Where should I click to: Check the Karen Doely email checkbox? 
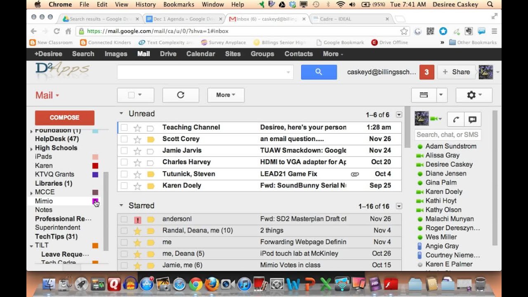[124, 186]
